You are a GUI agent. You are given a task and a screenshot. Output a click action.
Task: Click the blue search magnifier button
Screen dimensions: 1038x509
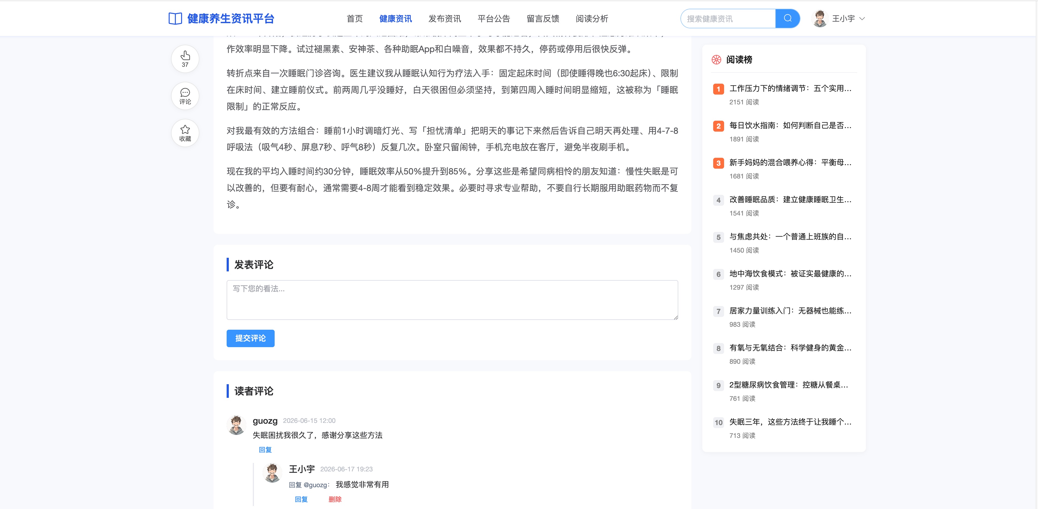(787, 19)
